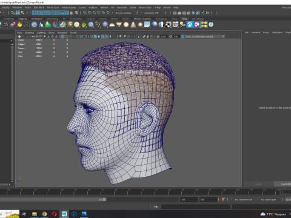
Task: Click the MEL command line input
Action: pos(196,206)
